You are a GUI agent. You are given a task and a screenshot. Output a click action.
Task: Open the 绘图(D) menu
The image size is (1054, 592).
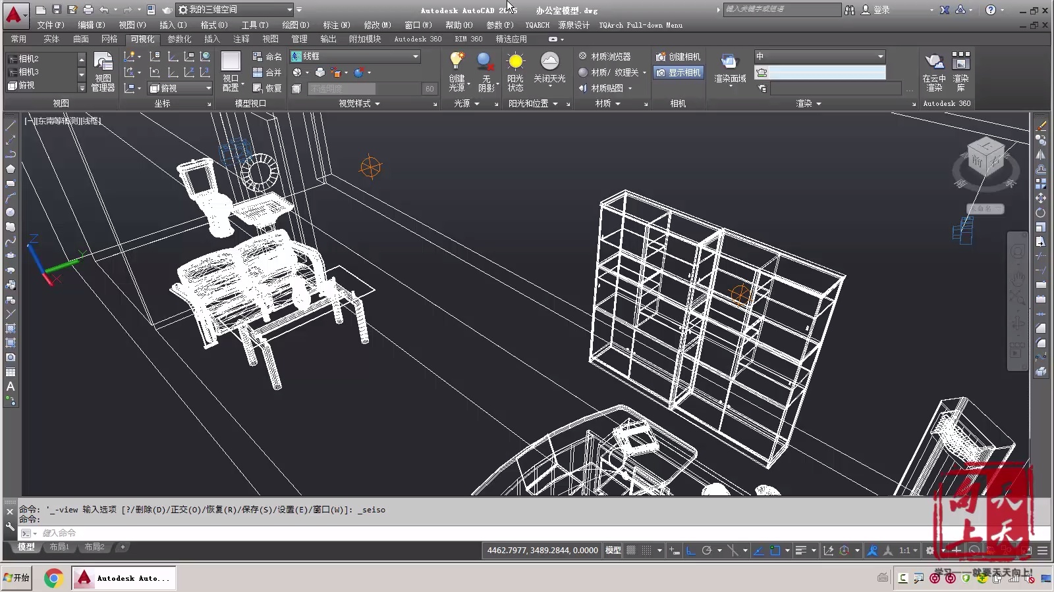pyautogui.click(x=295, y=25)
